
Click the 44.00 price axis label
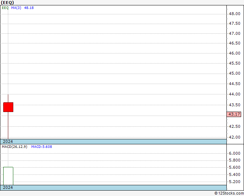point(235,94)
